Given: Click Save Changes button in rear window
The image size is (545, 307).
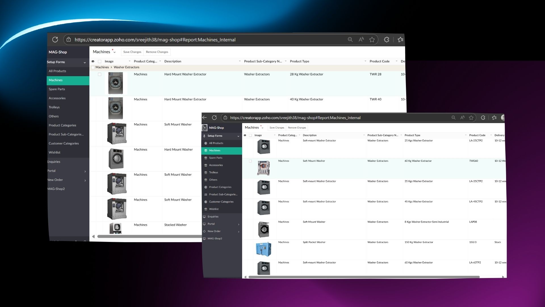Looking at the screenshot, I should (132, 52).
